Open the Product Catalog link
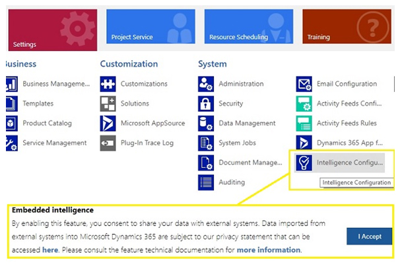This screenshot has height=267, width=400. point(47,123)
